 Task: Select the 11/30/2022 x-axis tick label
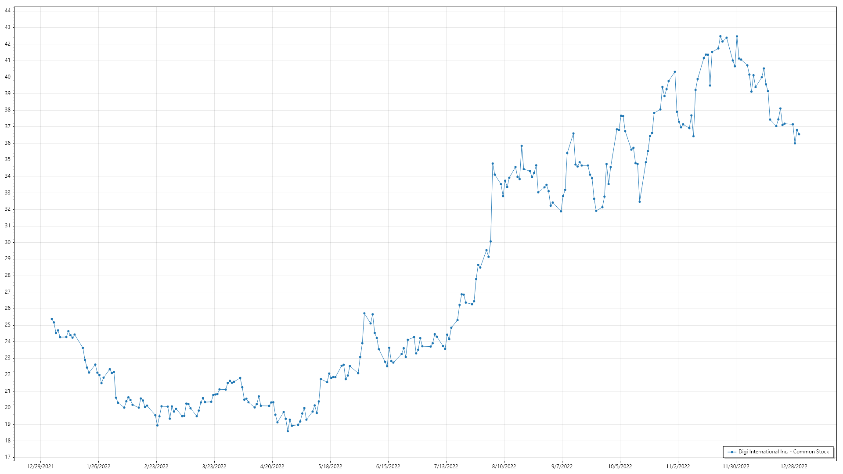[x=736, y=466]
